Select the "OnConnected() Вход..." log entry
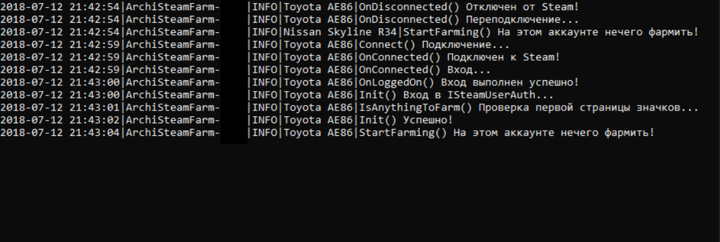720x242 pixels. [425, 70]
